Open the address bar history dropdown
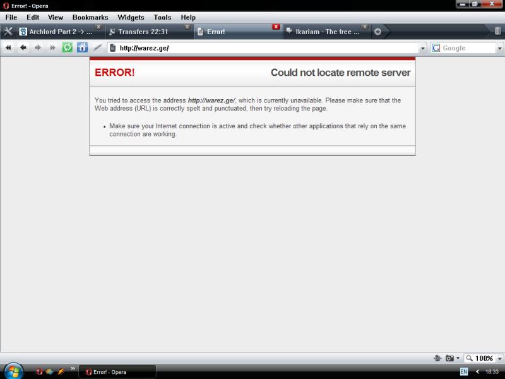505x379 pixels. (422, 49)
